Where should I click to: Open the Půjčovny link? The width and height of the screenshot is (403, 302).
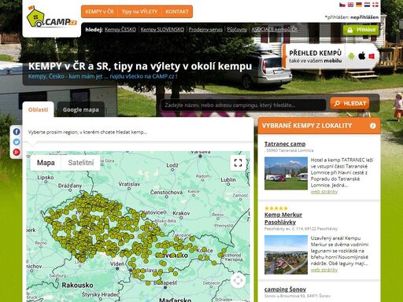coord(237,29)
